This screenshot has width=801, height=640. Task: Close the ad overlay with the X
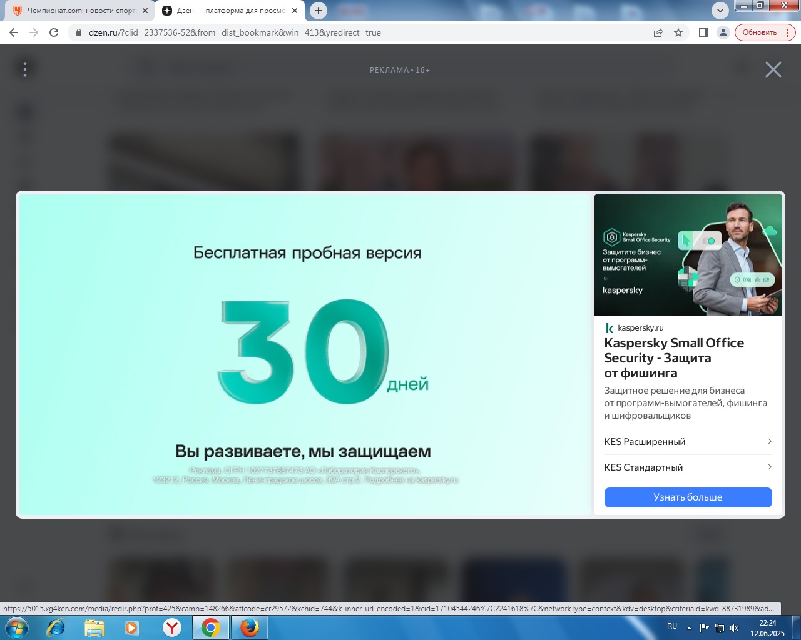pos(773,69)
